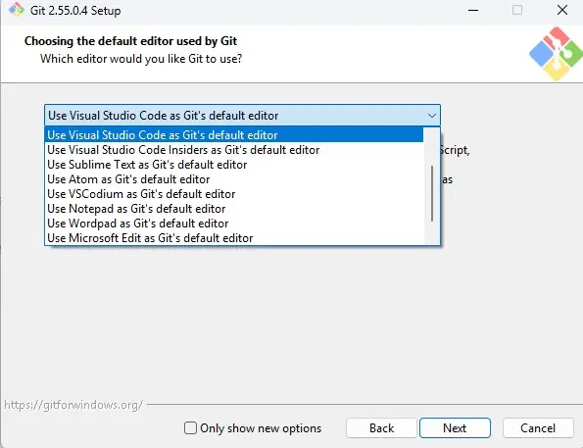Return to previous page with Back
583x448 pixels.
[x=381, y=428]
